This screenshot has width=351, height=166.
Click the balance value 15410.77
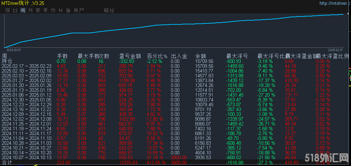click(205, 71)
